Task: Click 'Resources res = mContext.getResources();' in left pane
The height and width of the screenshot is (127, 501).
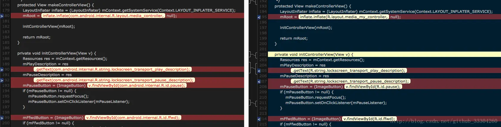Action: point(65,59)
